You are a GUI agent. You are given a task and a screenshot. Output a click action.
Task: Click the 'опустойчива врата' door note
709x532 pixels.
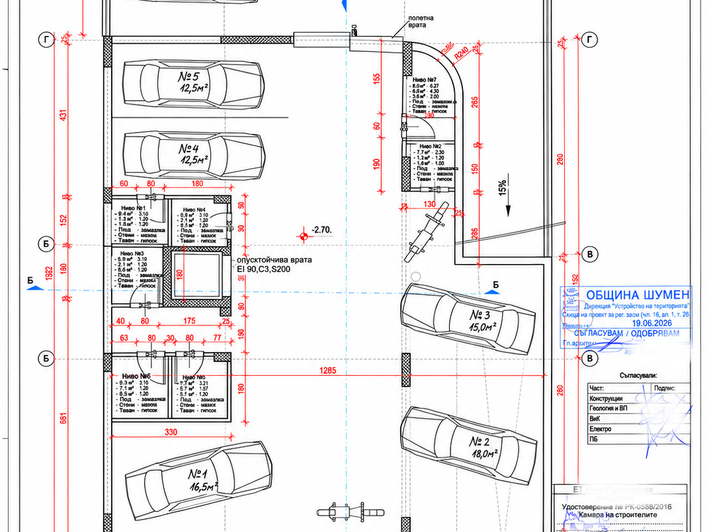click(x=274, y=260)
